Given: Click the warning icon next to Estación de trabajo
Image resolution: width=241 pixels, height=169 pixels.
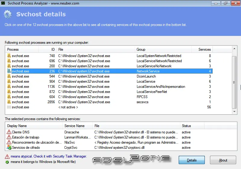Looking at the screenshot, I should [x=9, y=137].
